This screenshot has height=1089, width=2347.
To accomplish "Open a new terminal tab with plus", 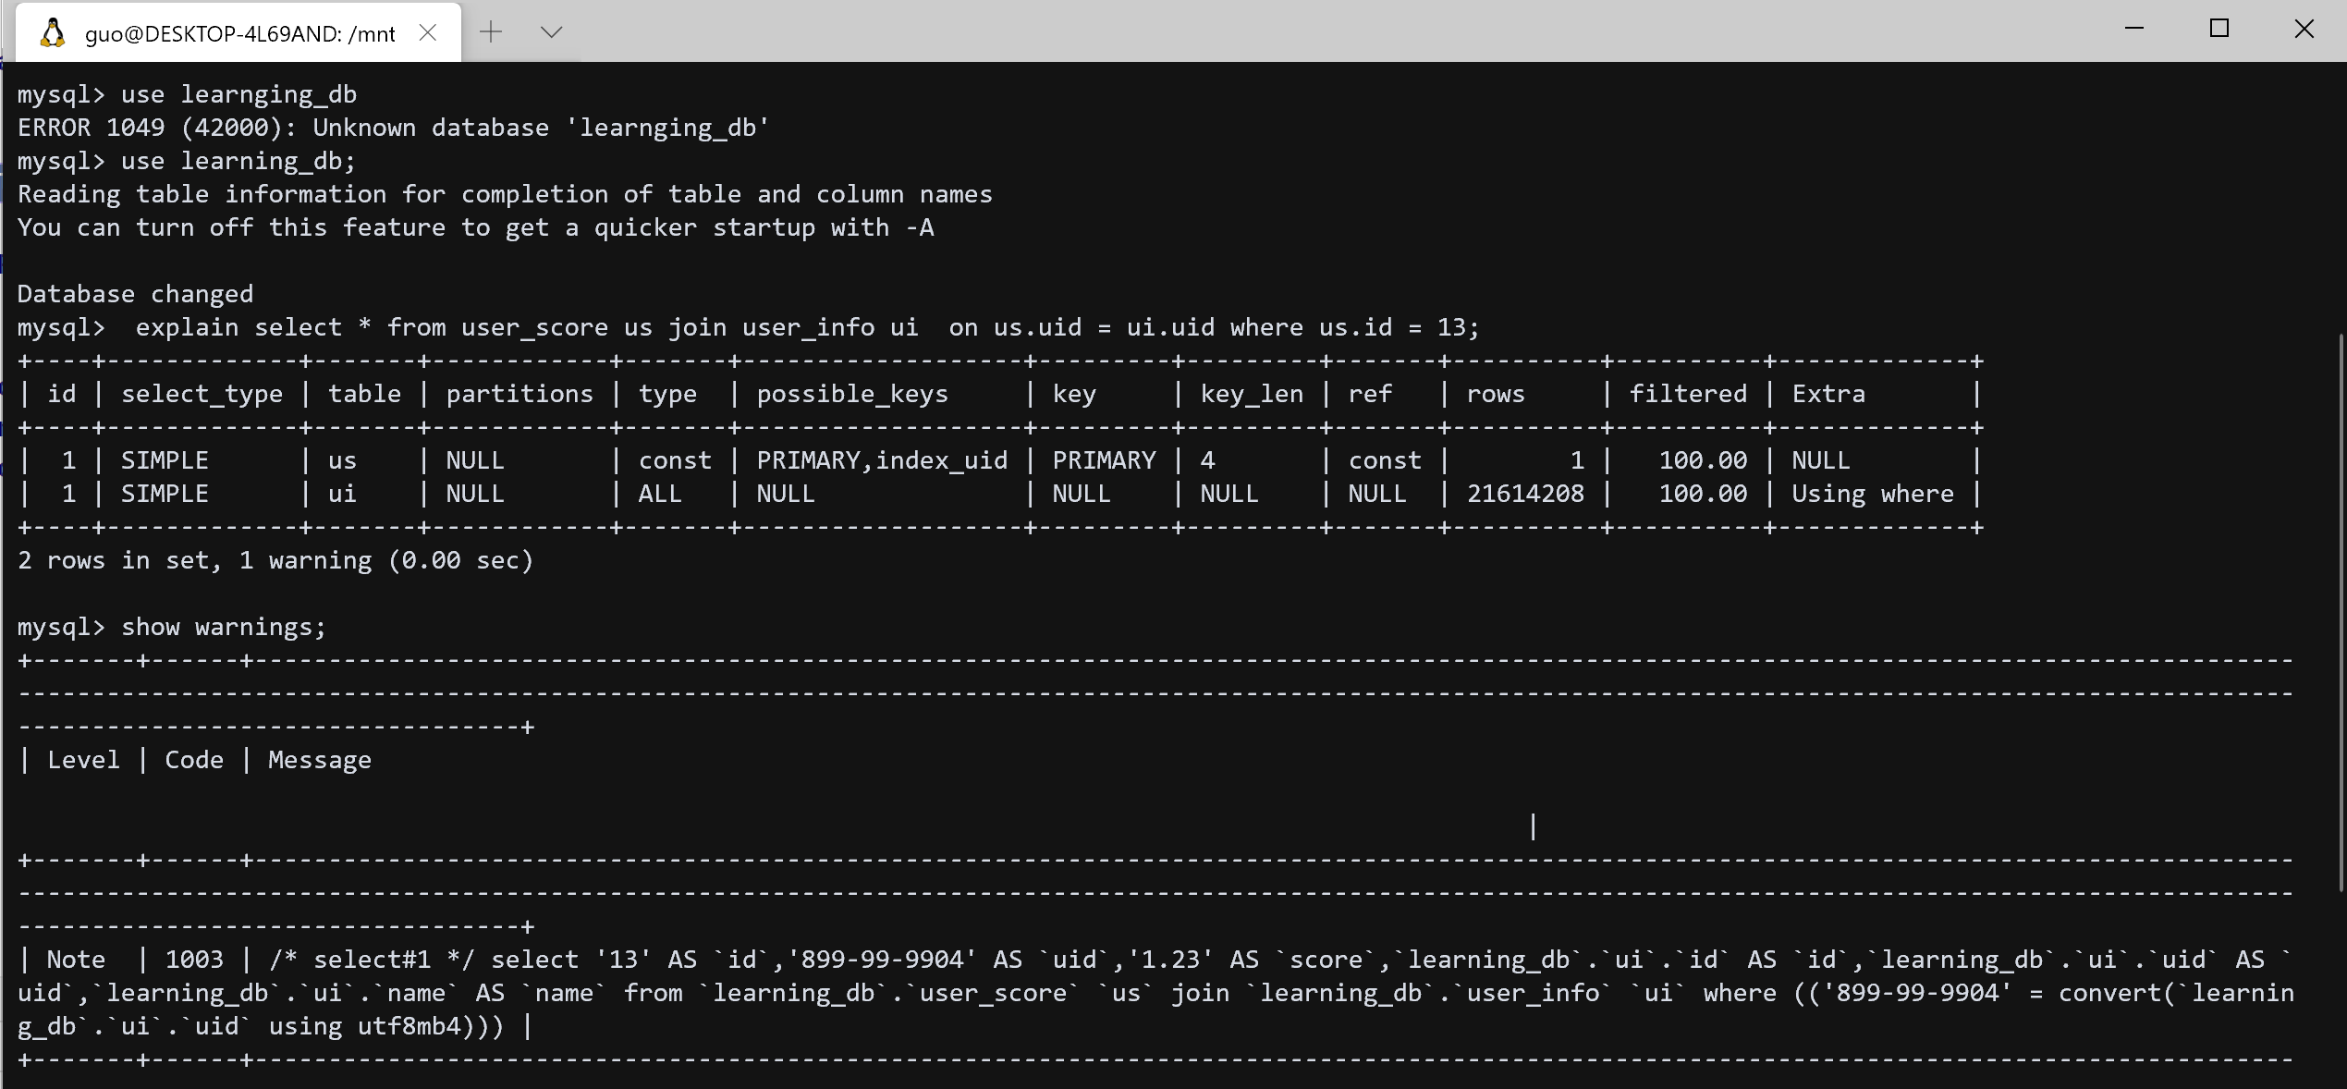I will (x=491, y=32).
